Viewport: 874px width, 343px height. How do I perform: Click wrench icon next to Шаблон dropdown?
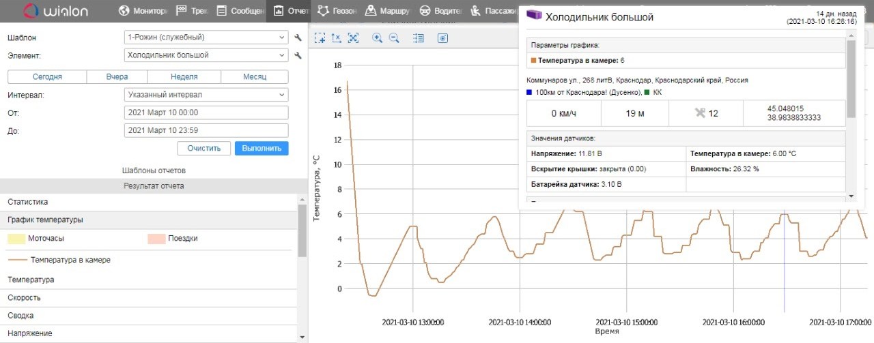pos(298,38)
